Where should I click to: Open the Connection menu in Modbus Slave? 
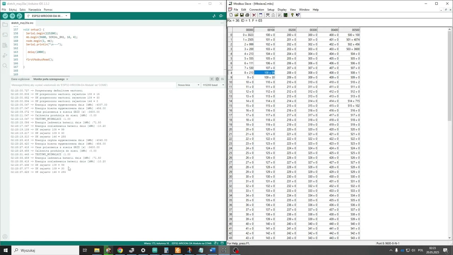pyautogui.click(x=257, y=10)
